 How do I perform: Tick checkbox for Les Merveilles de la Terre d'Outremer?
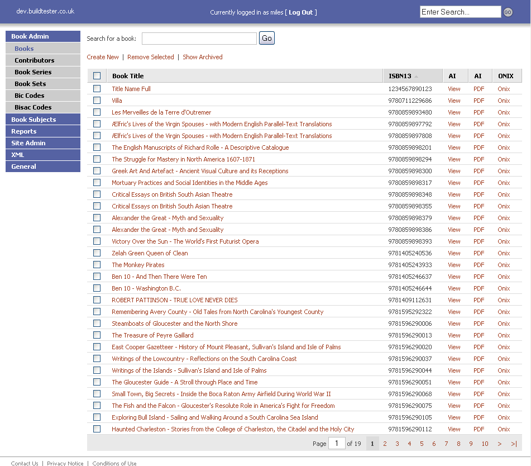click(97, 112)
